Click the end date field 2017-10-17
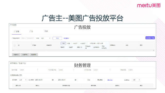This screenshot has height=93, width=165. pyautogui.click(x=67, y=80)
